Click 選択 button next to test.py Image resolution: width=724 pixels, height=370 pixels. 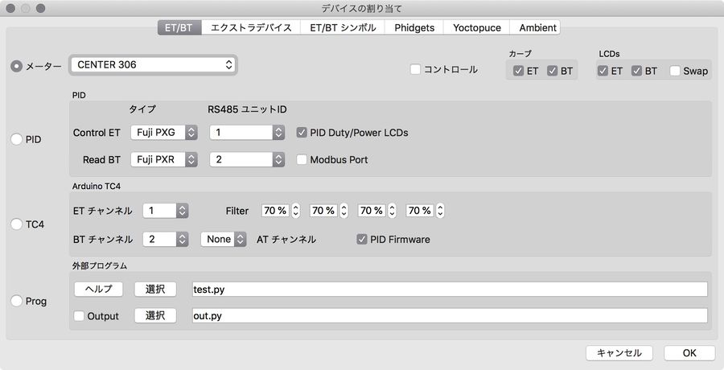(x=155, y=290)
